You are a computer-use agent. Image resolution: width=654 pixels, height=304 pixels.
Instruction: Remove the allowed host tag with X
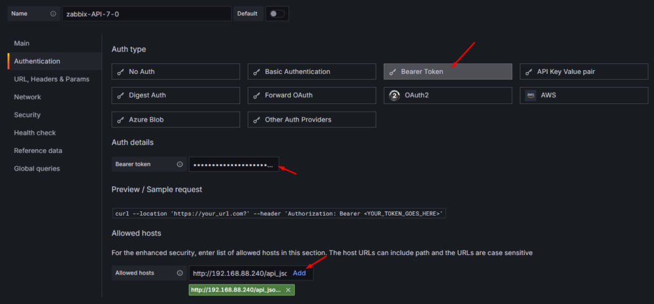(x=288, y=290)
